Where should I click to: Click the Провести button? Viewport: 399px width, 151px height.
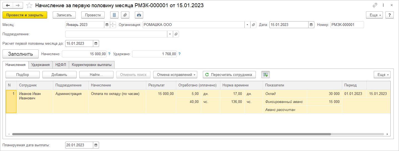pos(93,15)
